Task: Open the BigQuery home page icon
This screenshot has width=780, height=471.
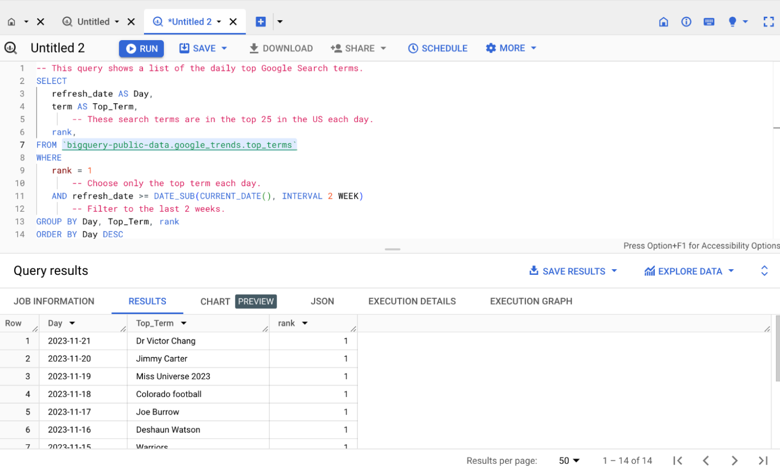Action: tap(663, 21)
